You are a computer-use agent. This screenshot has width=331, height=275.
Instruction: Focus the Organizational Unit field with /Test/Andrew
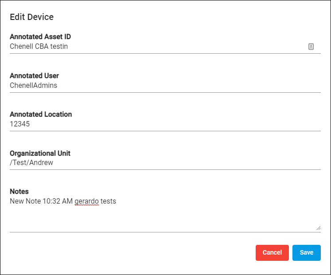[x=165, y=163]
